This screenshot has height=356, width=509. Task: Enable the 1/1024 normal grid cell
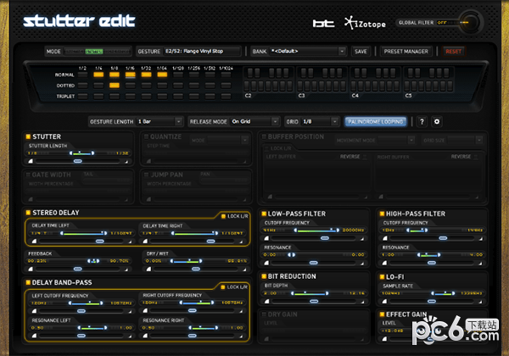coord(226,75)
